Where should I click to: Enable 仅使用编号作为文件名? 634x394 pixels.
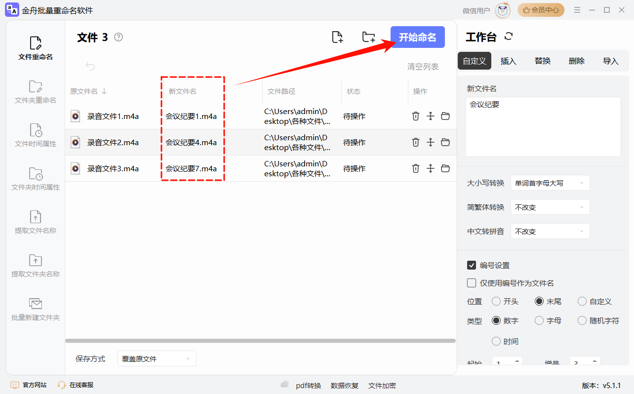(472, 282)
